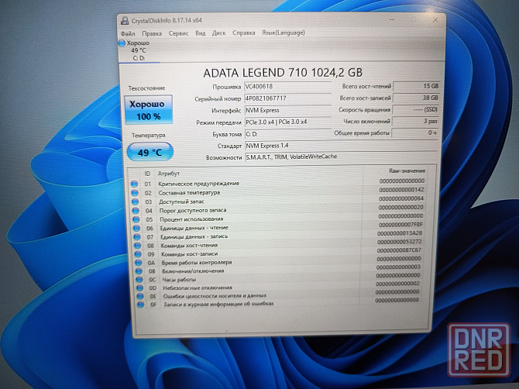Select the Время работы контроллера text
519x389 pixels.
pyautogui.click(x=197, y=263)
